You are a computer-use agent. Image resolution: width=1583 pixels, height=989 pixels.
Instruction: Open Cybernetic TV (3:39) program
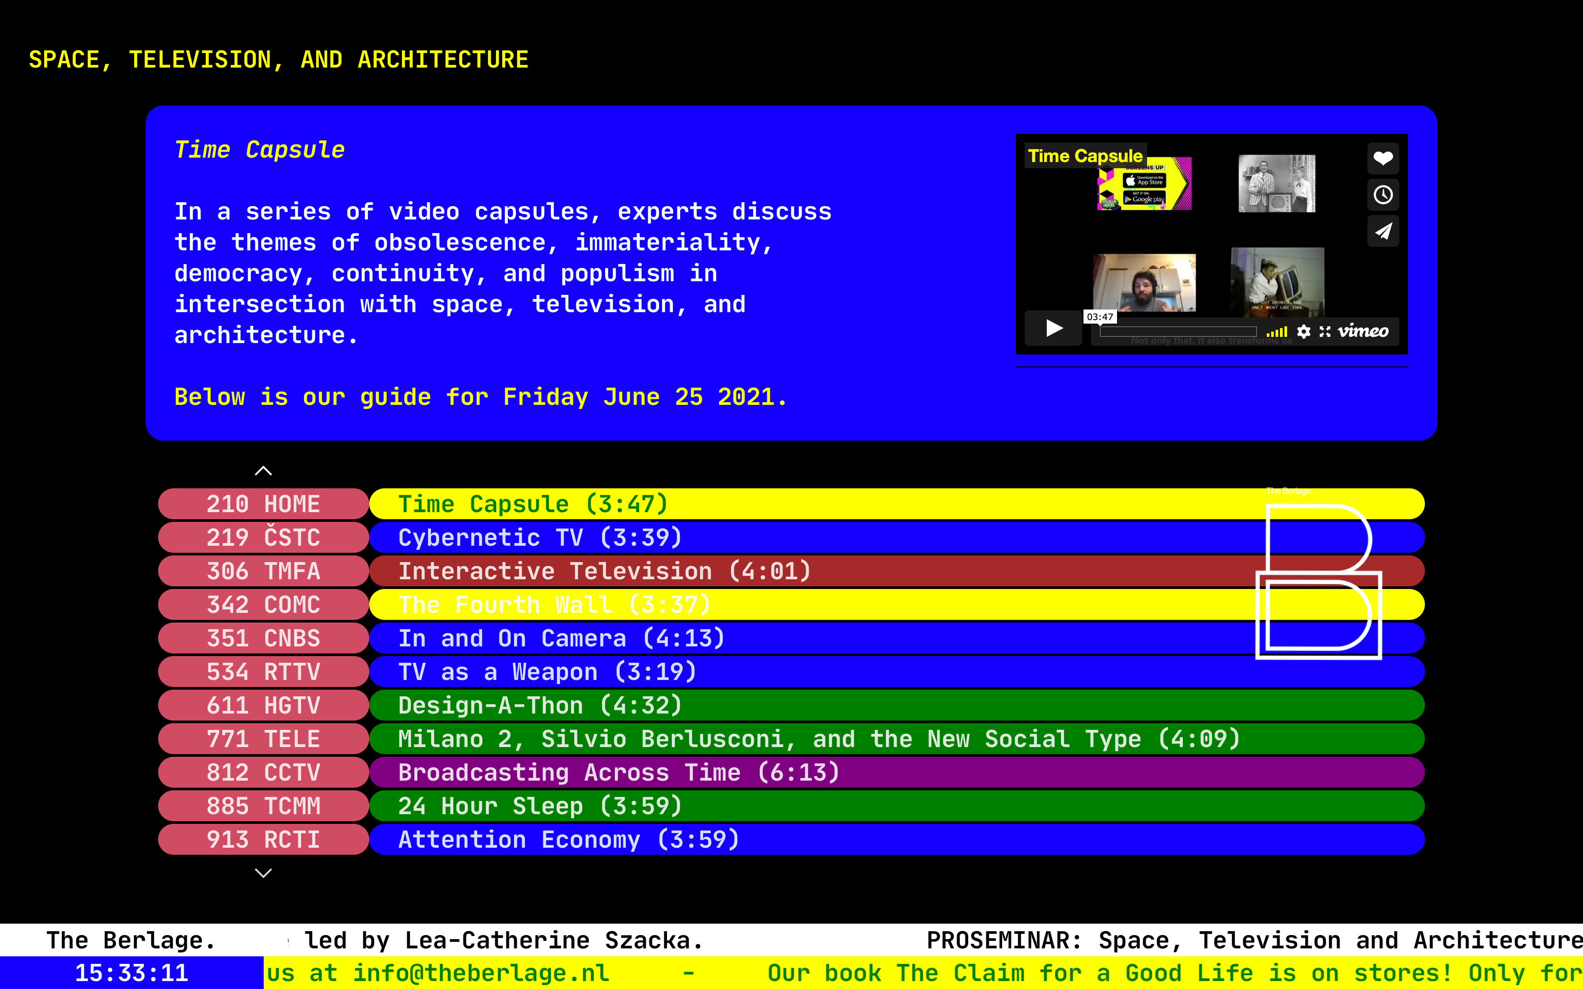click(x=897, y=538)
